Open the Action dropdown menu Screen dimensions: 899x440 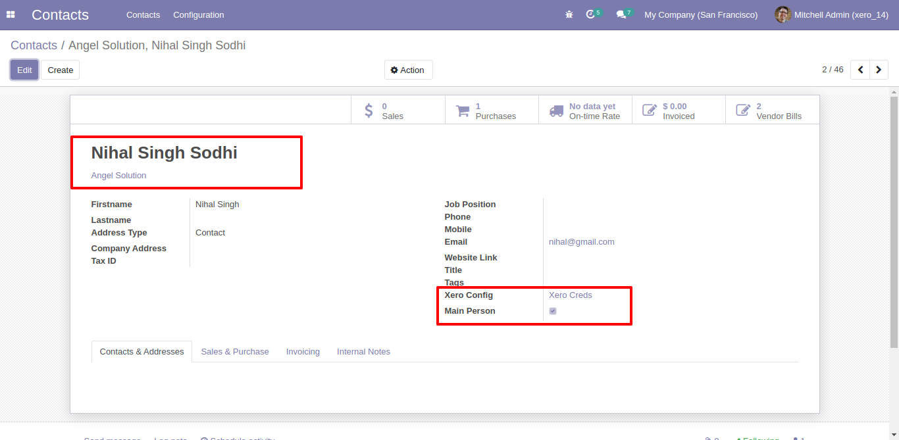click(408, 70)
